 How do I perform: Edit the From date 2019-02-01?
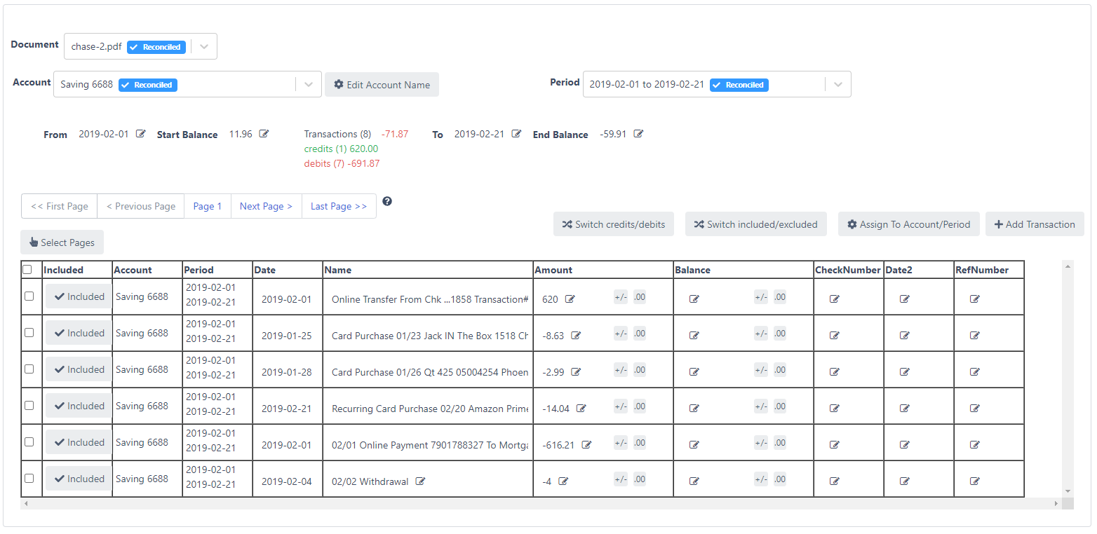(x=140, y=134)
